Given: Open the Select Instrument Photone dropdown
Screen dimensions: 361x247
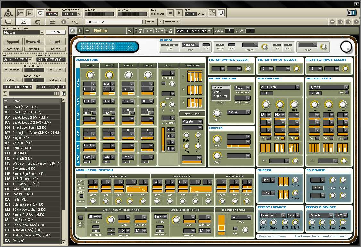Looking at the screenshot, I should coord(23,32).
